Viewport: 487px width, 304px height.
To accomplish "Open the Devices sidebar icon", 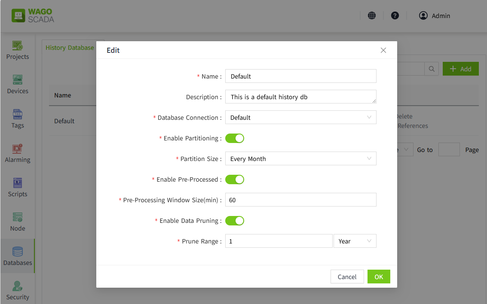I will coord(18,80).
